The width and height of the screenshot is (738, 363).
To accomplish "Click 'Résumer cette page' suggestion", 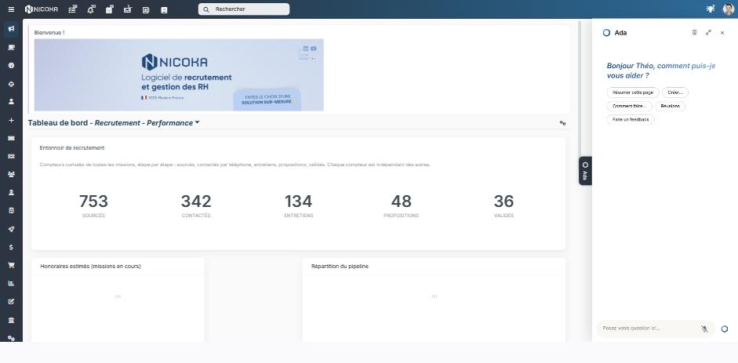I will point(633,93).
